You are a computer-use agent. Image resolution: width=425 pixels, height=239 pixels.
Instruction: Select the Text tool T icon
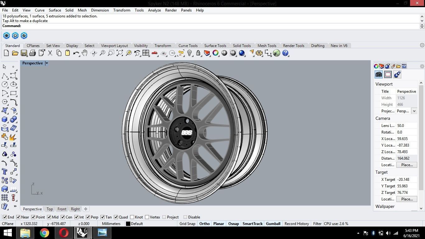point(5,171)
